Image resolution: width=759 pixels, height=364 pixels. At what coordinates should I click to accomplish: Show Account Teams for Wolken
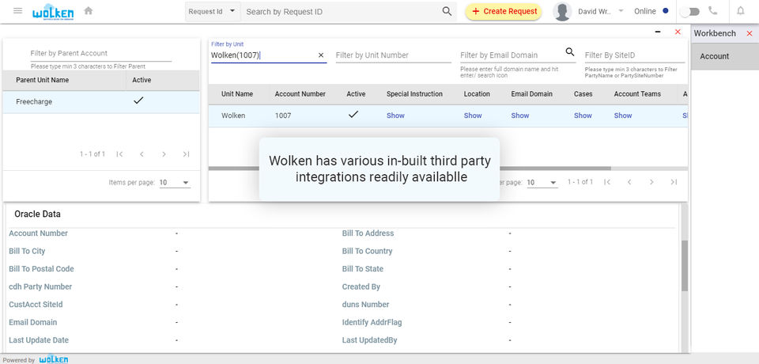pyautogui.click(x=623, y=116)
